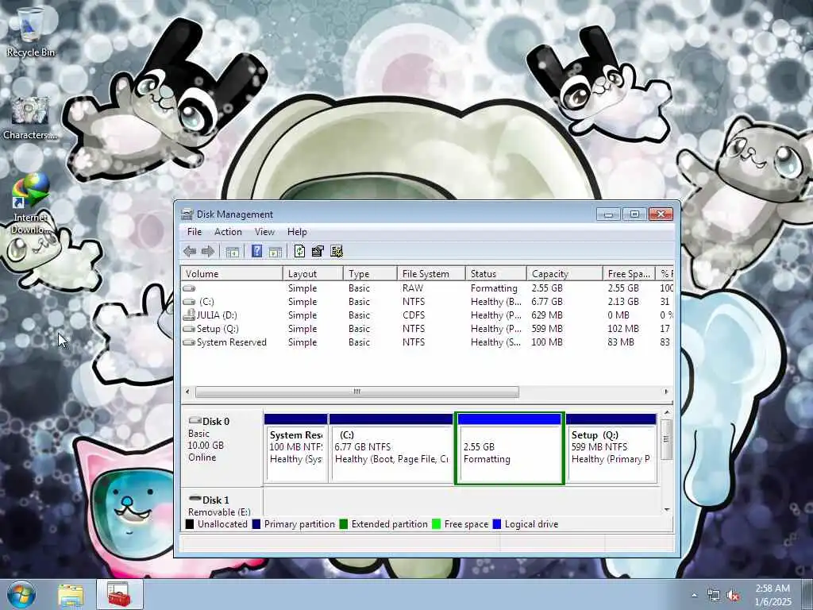
Task: Click the '102 MB' free space cell
Action: tap(623, 328)
